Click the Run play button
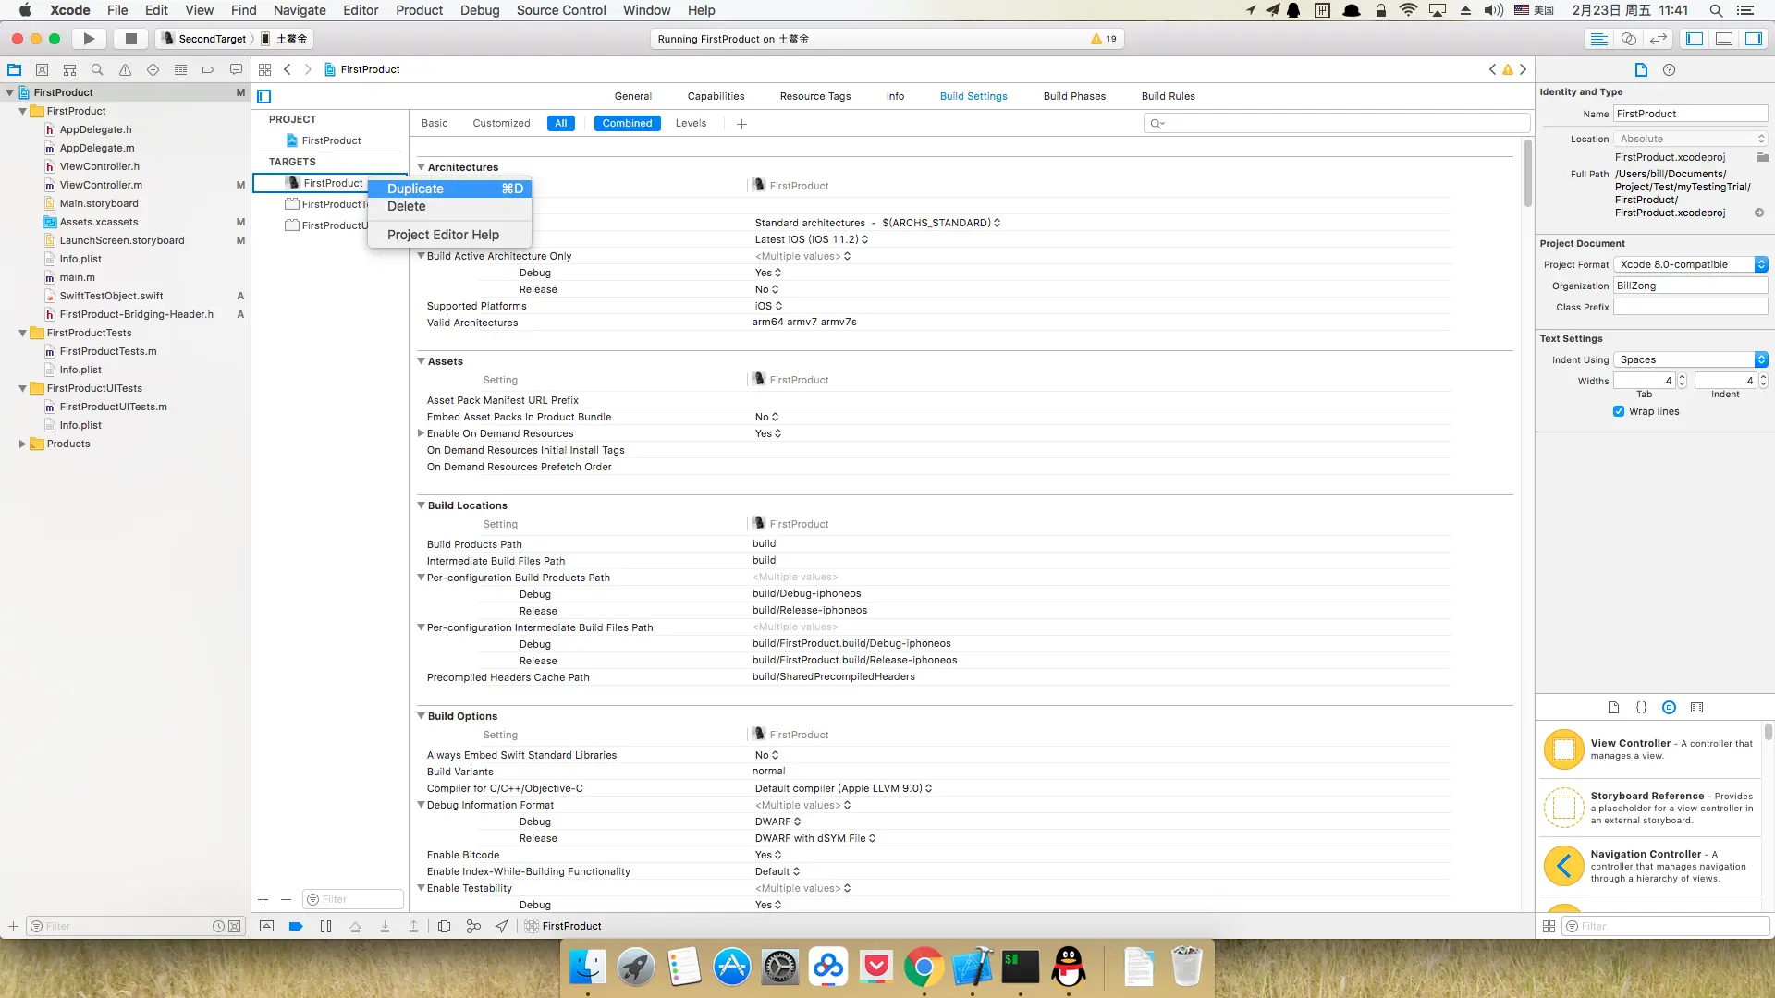The image size is (1775, 998). 89,39
